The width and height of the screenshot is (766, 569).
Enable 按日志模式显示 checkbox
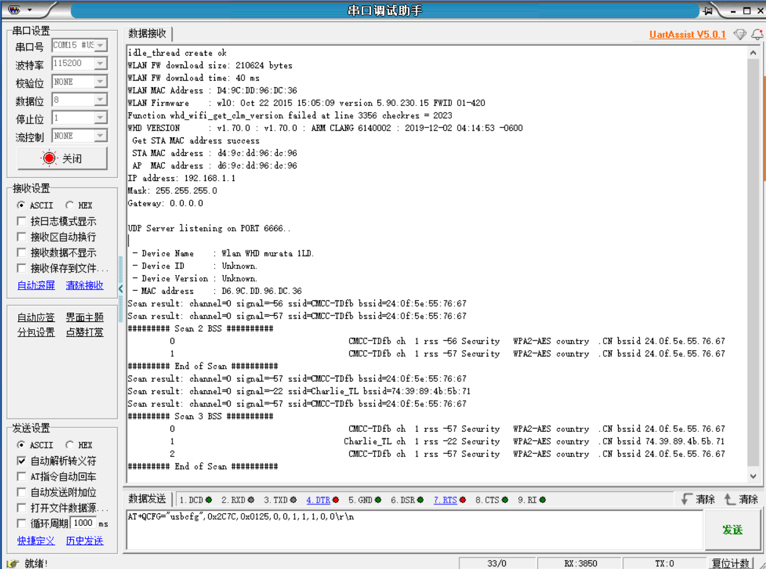click(x=21, y=221)
